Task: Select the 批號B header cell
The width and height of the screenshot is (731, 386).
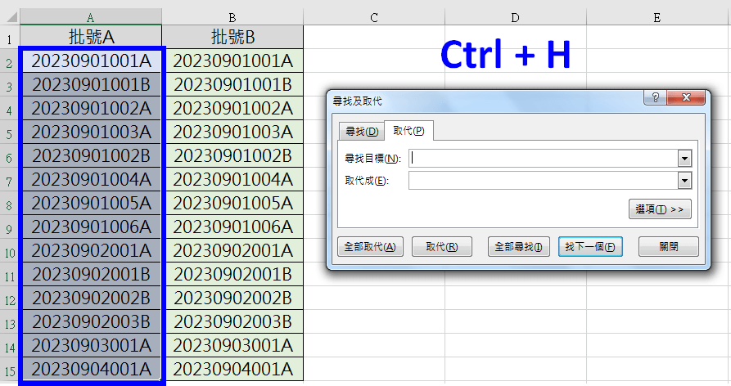Action: 232,38
